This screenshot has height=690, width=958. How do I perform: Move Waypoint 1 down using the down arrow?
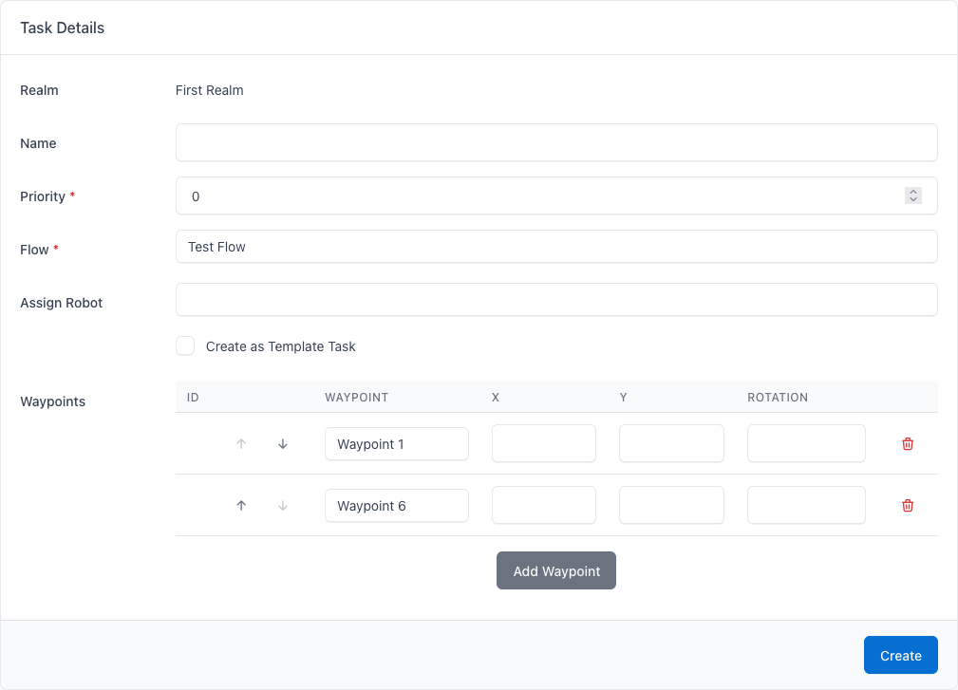pyautogui.click(x=282, y=443)
